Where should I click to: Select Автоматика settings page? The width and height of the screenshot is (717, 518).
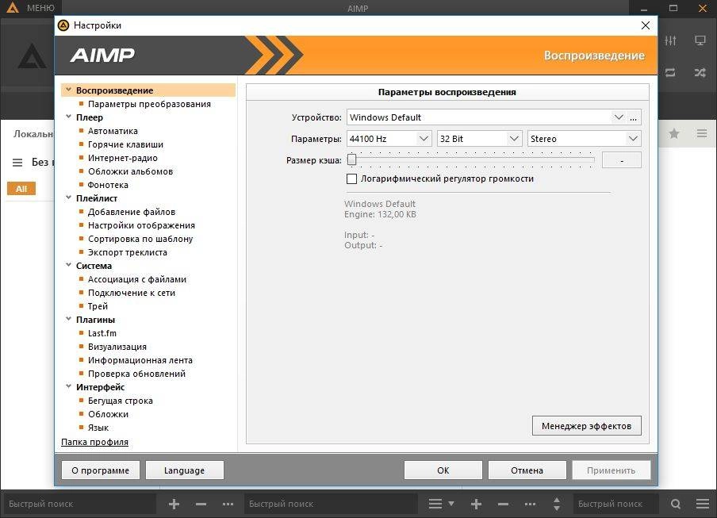coord(113,131)
